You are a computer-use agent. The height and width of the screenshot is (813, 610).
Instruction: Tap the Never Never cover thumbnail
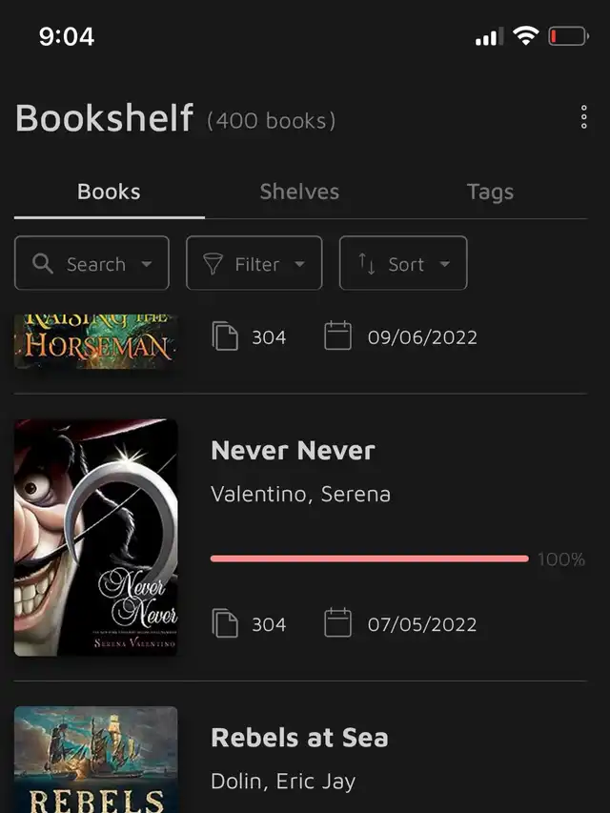tap(95, 537)
